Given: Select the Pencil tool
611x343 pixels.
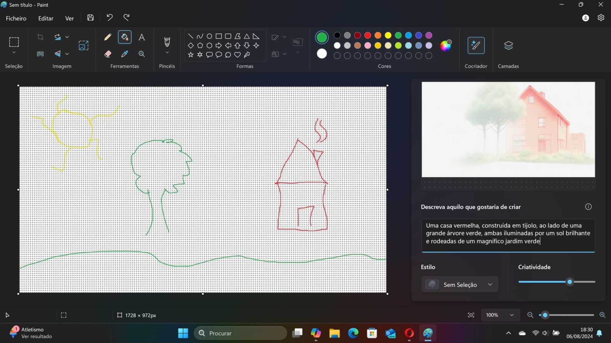Looking at the screenshot, I should (x=108, y=37).
